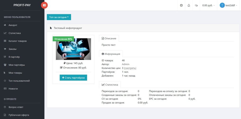Screen dimensions: 241x119
Task: Click the Аккаунт home icon
Action: point(5,25)
